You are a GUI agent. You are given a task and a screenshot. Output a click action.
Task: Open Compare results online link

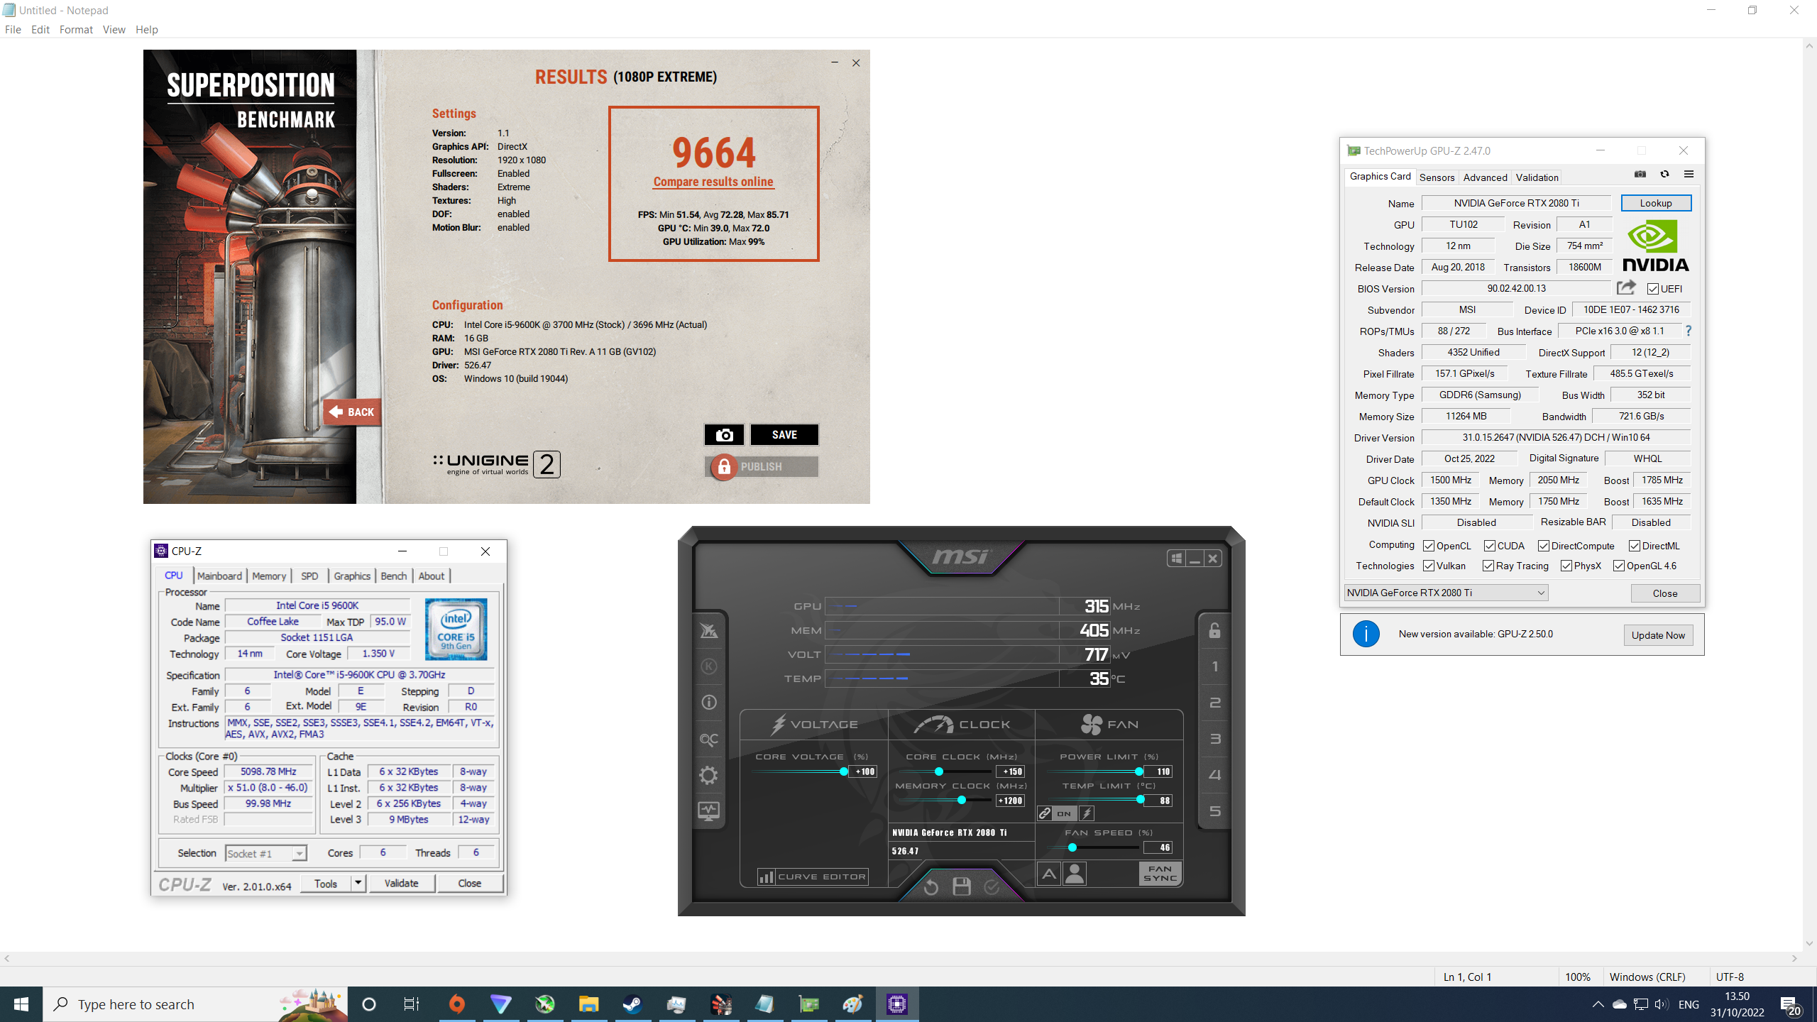[713, 182]
